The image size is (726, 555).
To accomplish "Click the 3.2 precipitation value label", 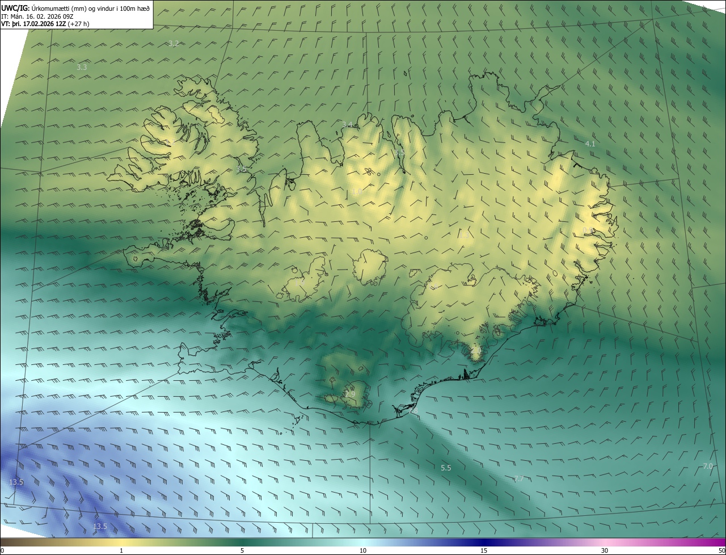I will point(174,43).
